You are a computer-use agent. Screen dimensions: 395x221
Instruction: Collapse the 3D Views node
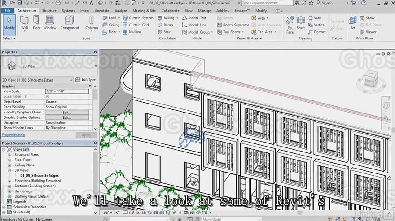point(9,170)
